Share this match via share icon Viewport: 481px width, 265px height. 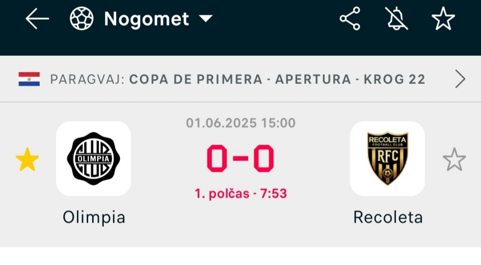(350, 19)
